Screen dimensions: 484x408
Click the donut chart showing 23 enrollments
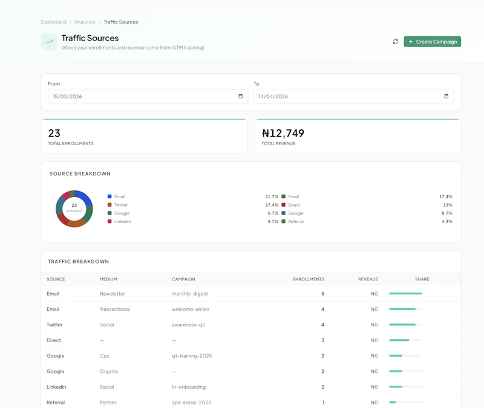[74, 209]
